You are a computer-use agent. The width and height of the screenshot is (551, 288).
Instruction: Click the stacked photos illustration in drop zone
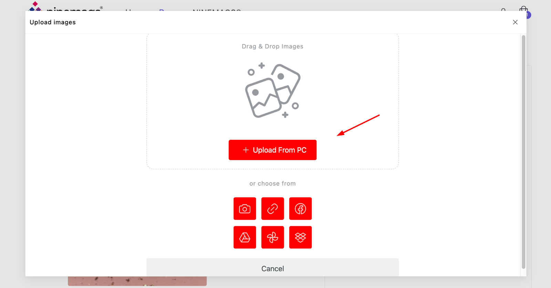273,90
